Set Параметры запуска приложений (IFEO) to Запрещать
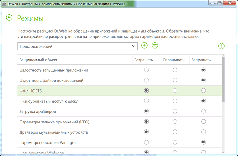238x156 pixels. [x=203, y=122]
